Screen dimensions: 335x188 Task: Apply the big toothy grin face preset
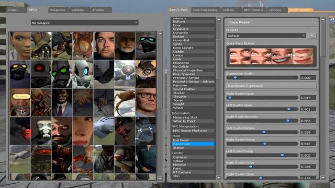[x=282, y=60]
